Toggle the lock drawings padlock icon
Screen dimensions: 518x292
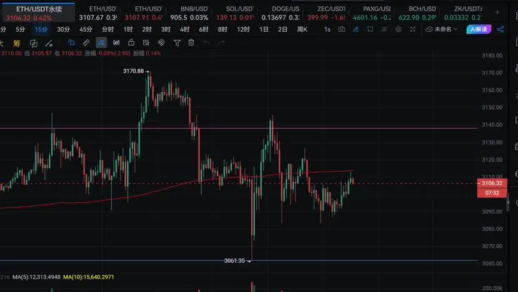click(x=131, y=42)
